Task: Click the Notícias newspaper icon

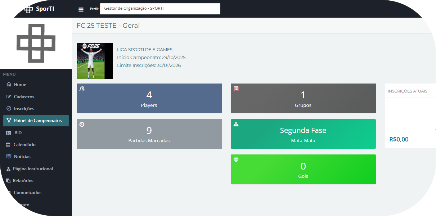Action: click(x=9, y=157)
